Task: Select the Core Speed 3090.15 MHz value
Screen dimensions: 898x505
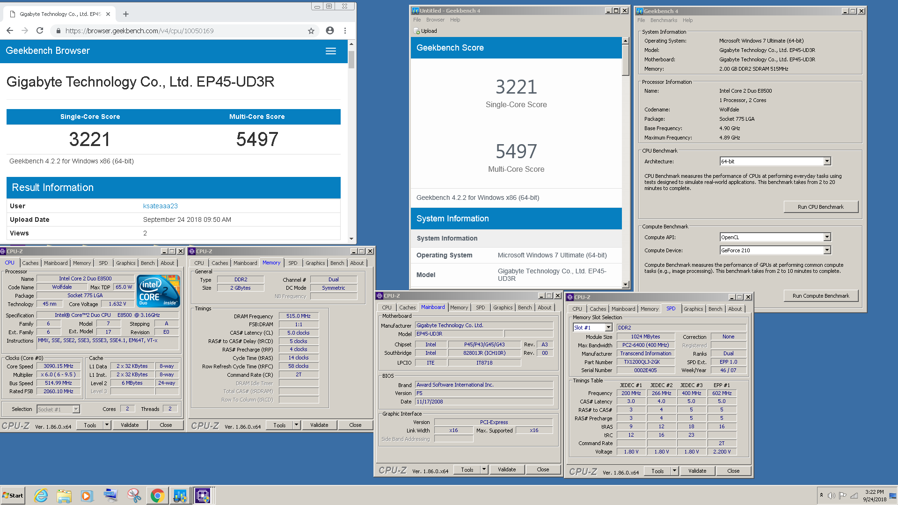Action: pos(58,366)
